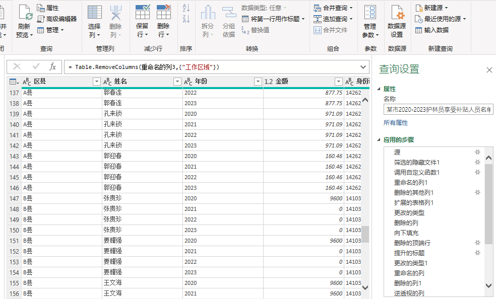Viewport: 496px width, 299px height.
Task: Select the 更改的类型 applied step
Action: coord(409,213)
